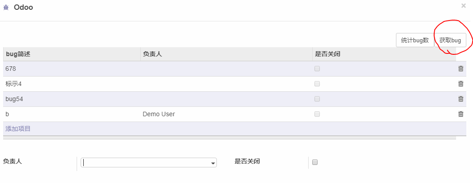Click 添加项目 link to add row
This screenshot has width=473, height=183.
coord(18,129)
